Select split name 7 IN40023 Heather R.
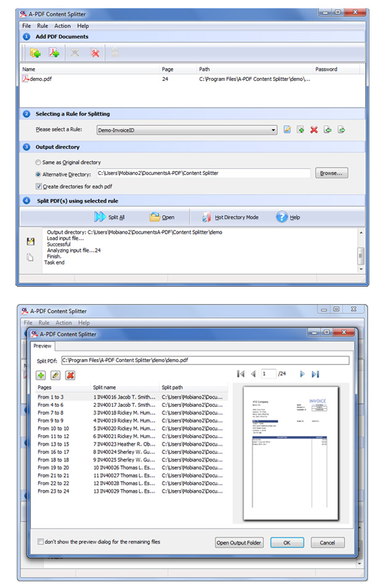Screen dimensions: 383x587 [124, 444]
